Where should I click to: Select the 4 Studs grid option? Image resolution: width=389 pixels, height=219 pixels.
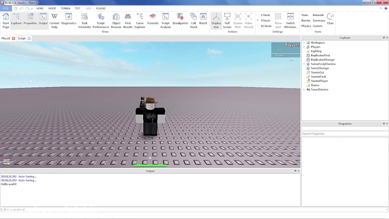264,20
